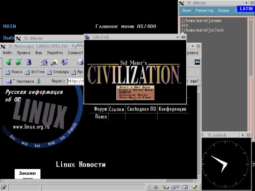Click the win encoding label on Linux logo
This screenshot has height=191, width=255.
(x=24, y=144)
